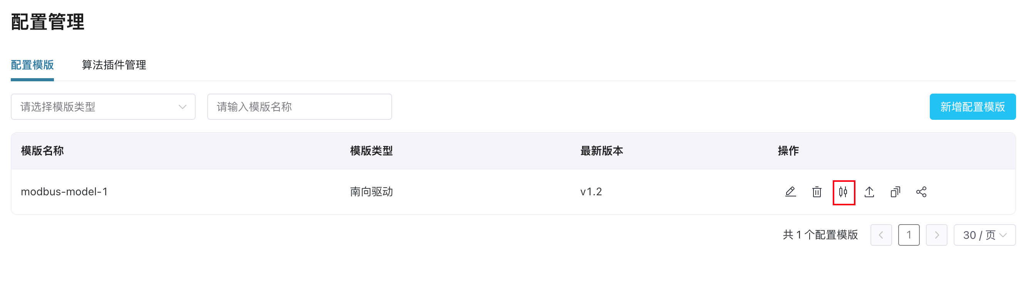The width and height of the screenshot is (1023, 302).
Task: Copy the template with the duplicate icon
Action: click(895, 192)
